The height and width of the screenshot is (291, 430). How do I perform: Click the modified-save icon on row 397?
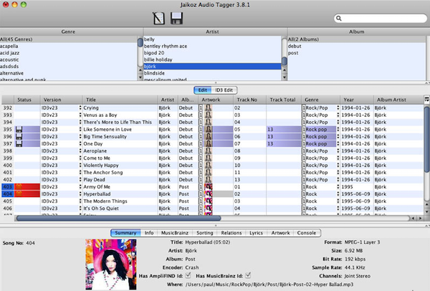coord(21,144)
